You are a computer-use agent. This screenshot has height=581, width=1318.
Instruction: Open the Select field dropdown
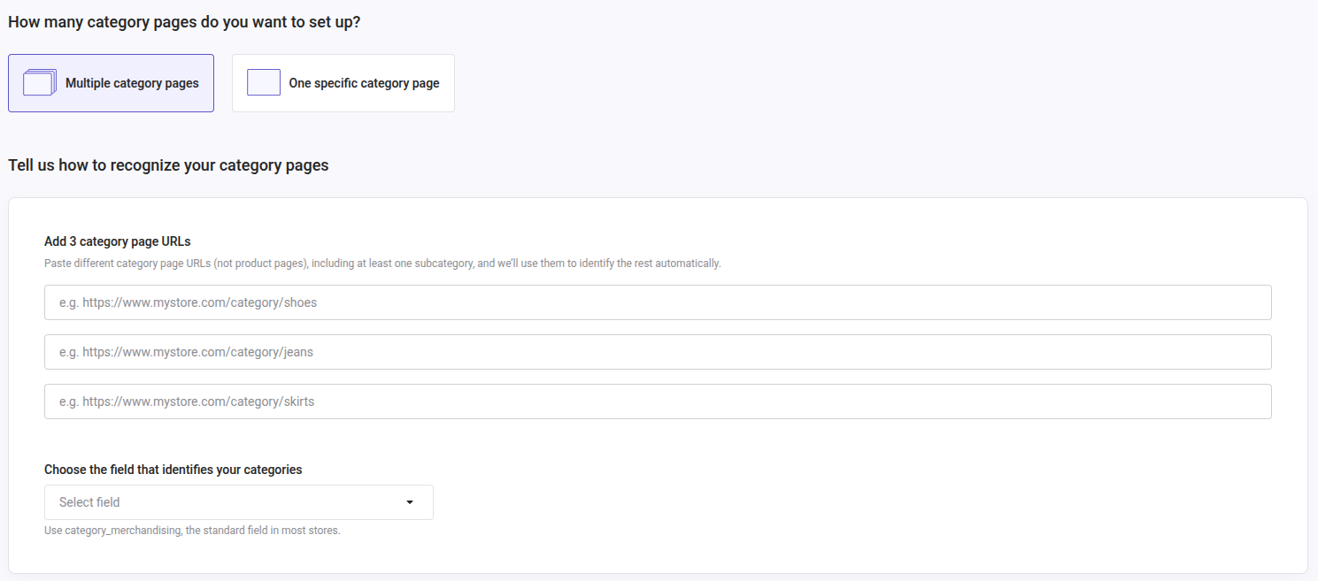238,502
